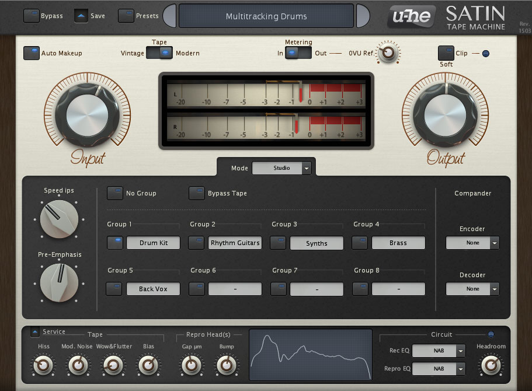Toggle Group 4 selection button
Viewport: 532px width, 391px height.
click(360, 243)
